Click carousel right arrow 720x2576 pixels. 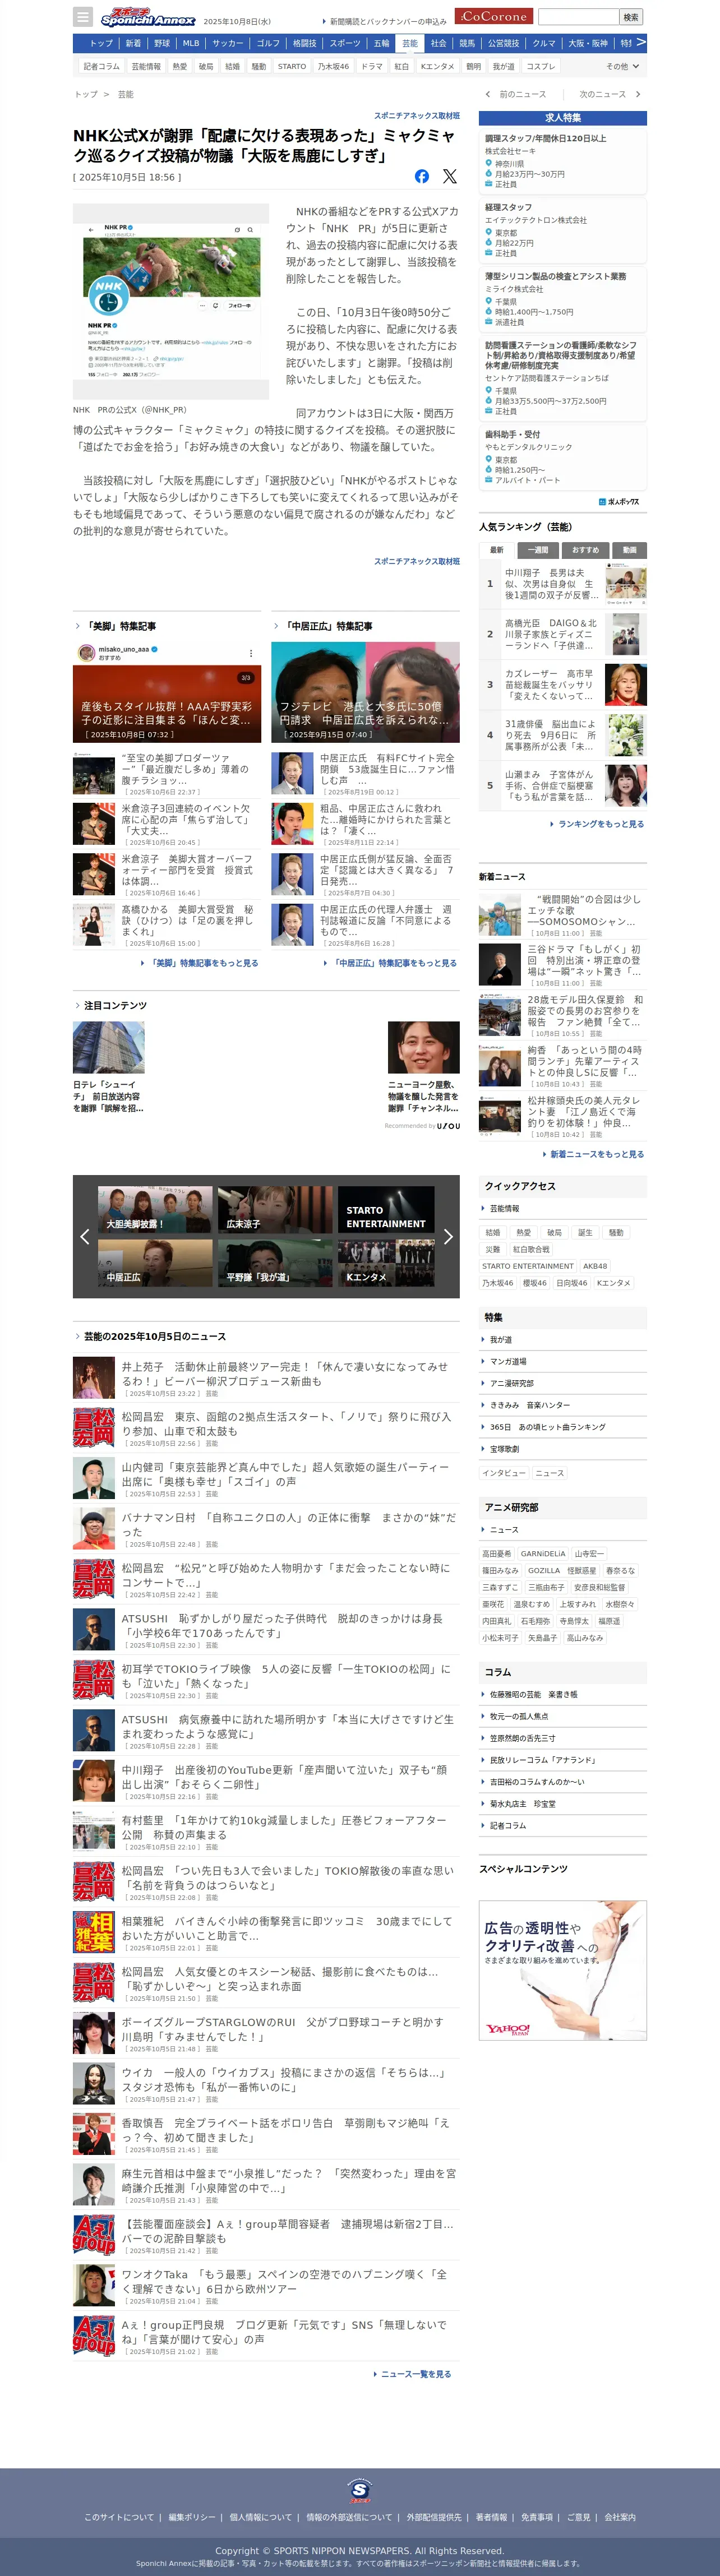tap(448, 1236)
